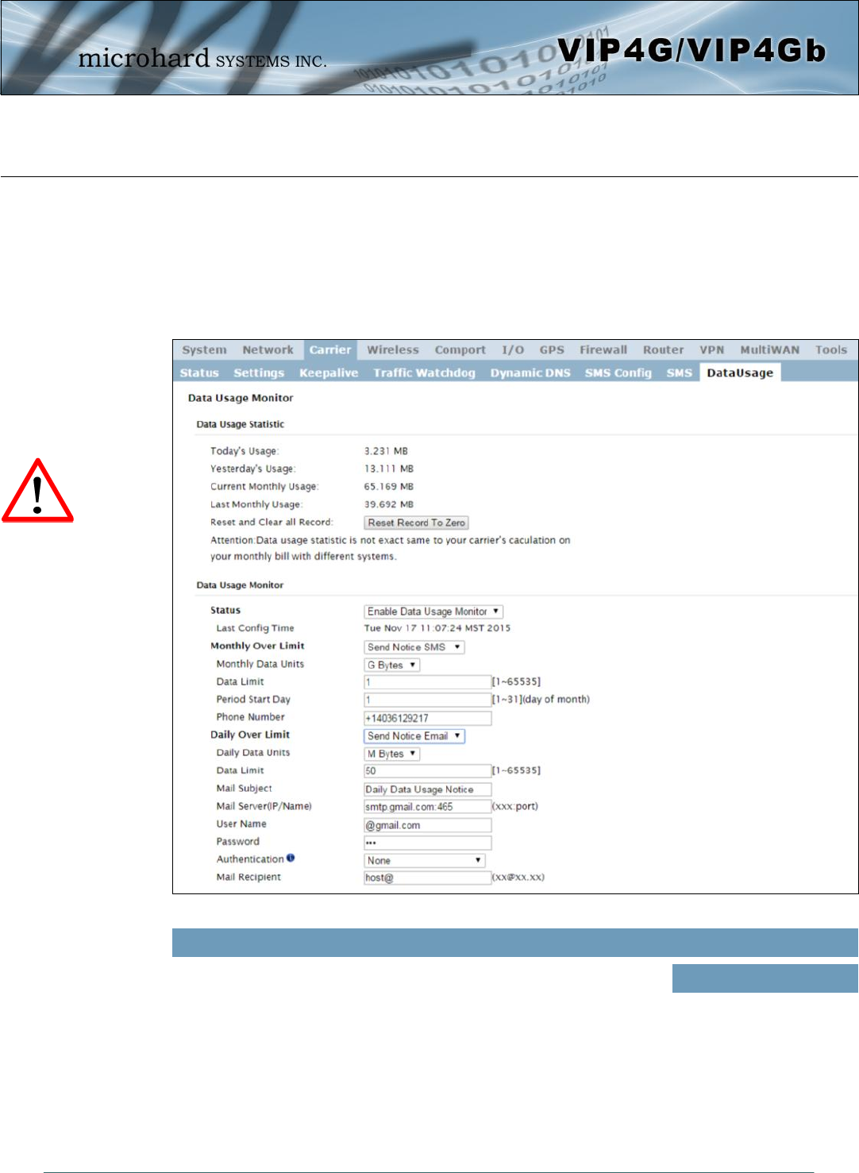Click the Authentication info icon
Image resolution: width=859 pixels, height=1173 pixels.
pos(291,859)
